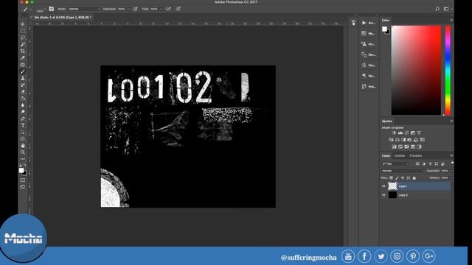Open the brush Mode dropdown in options bar

[83, 9]
